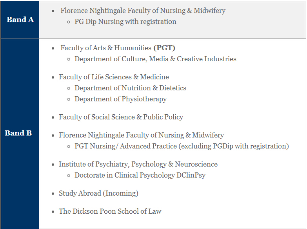Click the bullet beside Study Abroad (Incoming)
This screenshot has height=229, width=307.
[53, 194]
